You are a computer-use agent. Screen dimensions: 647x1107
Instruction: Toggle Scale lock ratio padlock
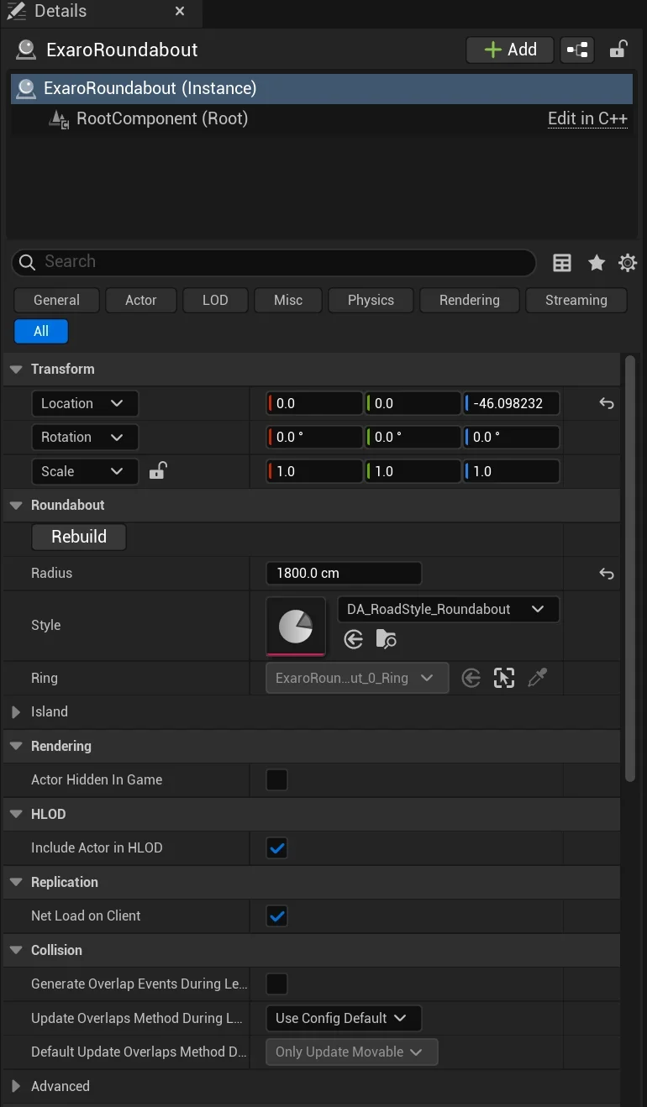pyautogui.click(x=157, y=470)
